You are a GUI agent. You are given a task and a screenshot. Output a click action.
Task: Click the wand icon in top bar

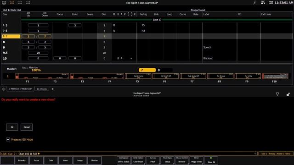(x=254, y=3)
